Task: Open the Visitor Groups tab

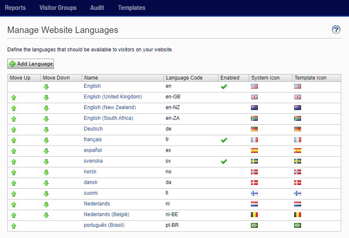Action: click(58, 8)
